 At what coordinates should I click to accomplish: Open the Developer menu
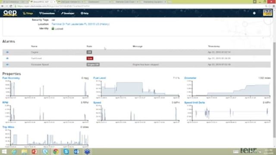pyautogui.click(x=68, y=13)
